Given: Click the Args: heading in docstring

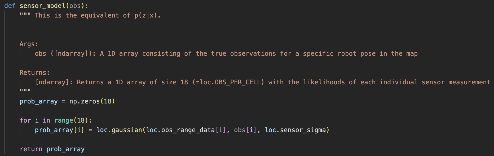Looking at the screenshot, I should click(x=29, y=44).
